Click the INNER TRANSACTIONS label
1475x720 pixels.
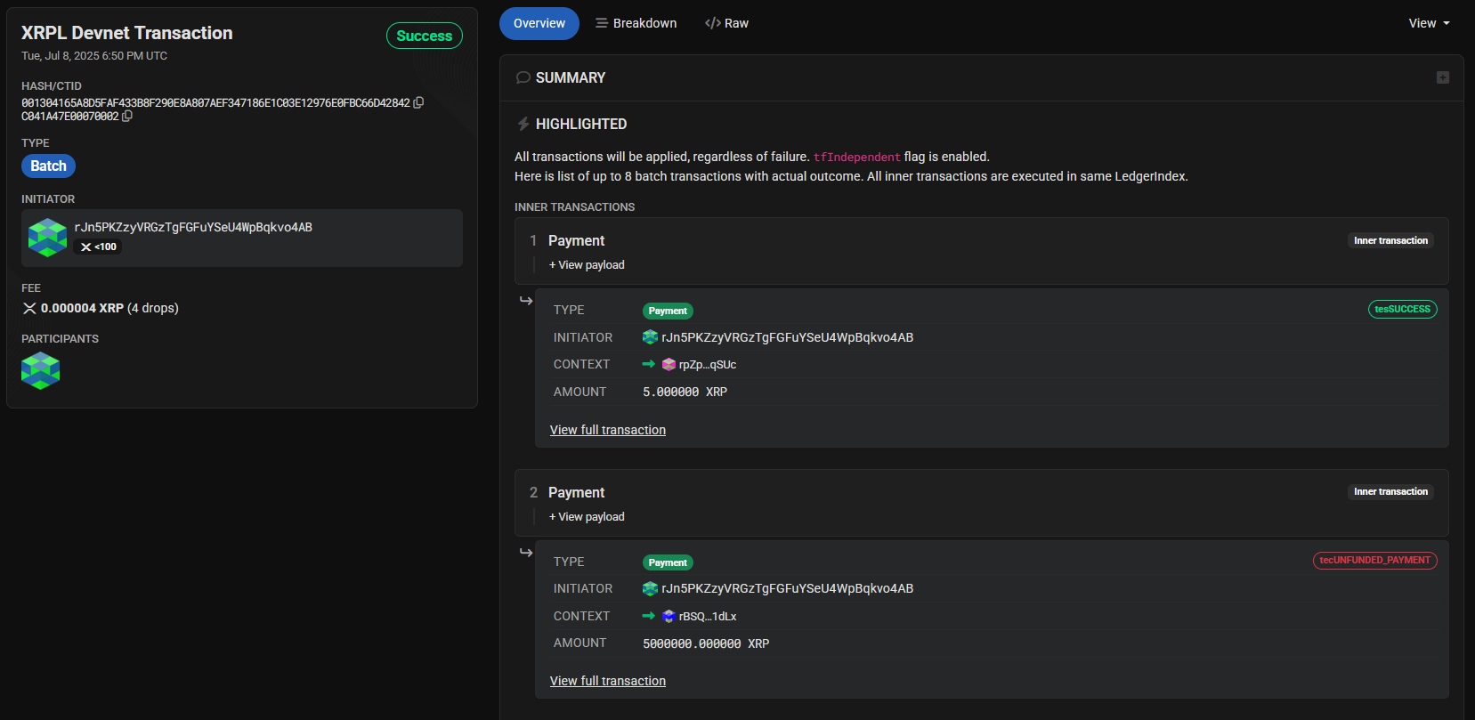point(574,206)
